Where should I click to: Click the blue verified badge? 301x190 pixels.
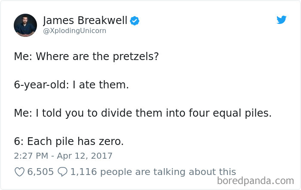tap(135, 21)
